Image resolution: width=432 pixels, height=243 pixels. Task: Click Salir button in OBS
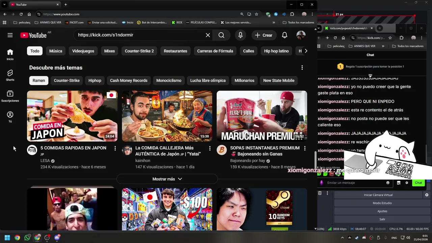click(x=382, y=219)
